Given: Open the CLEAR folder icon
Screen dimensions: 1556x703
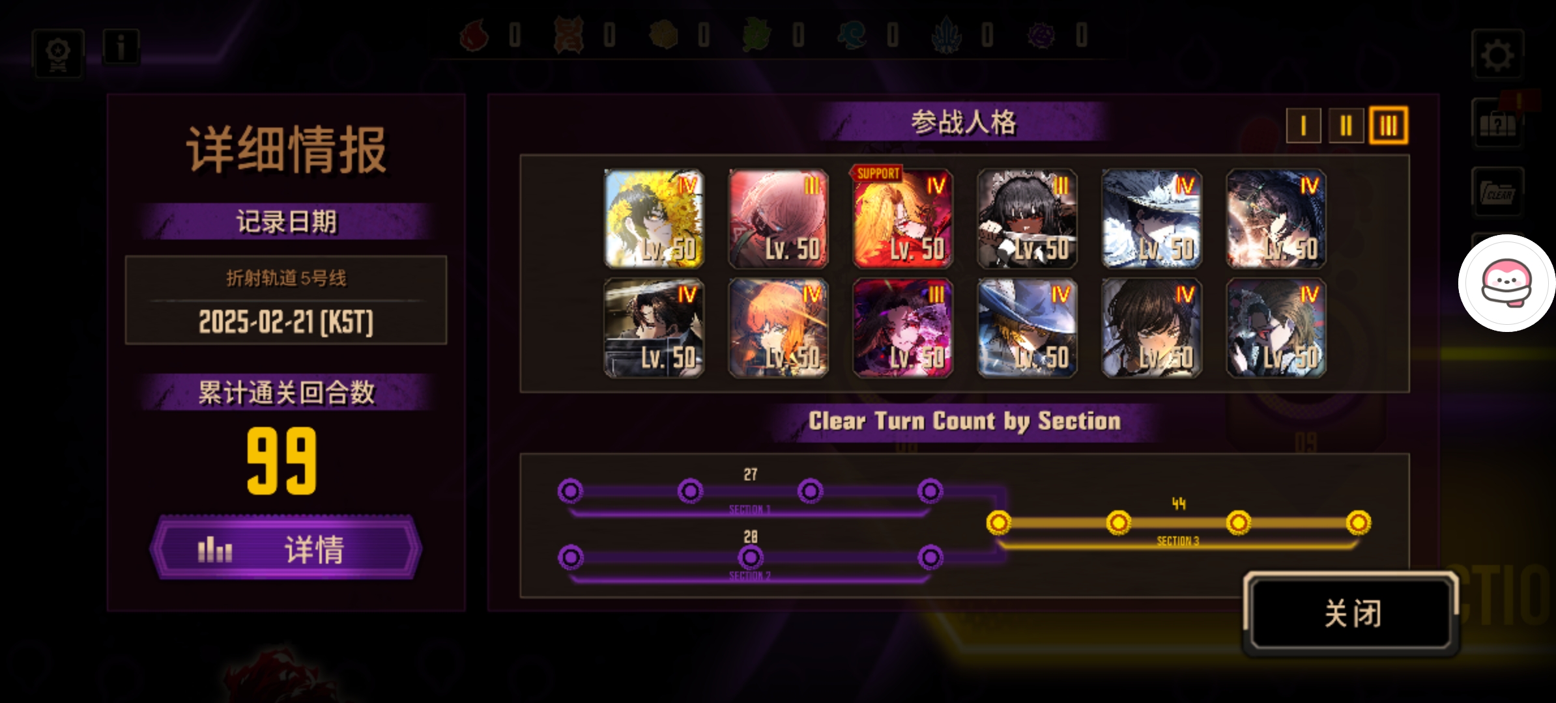Looking at the screenshot, I should coord(1497,192).
